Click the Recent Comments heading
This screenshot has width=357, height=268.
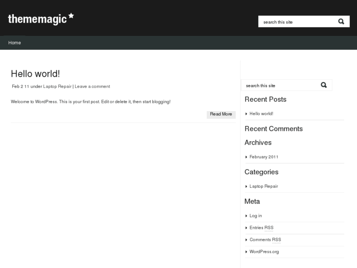click(x=274, y=129)
